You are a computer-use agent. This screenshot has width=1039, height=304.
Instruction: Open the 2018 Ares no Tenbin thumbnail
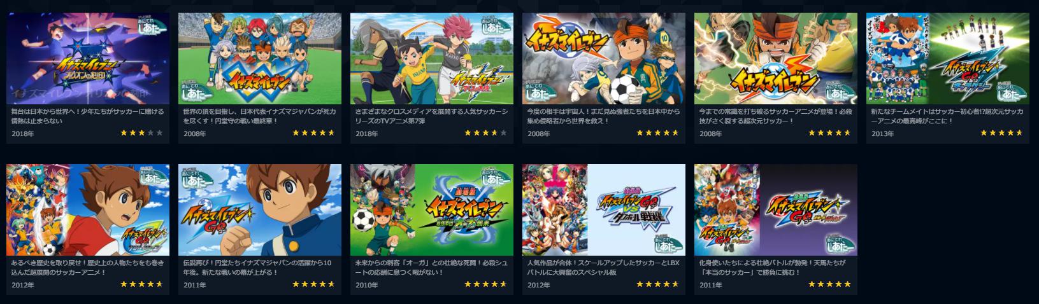(88, 59)
